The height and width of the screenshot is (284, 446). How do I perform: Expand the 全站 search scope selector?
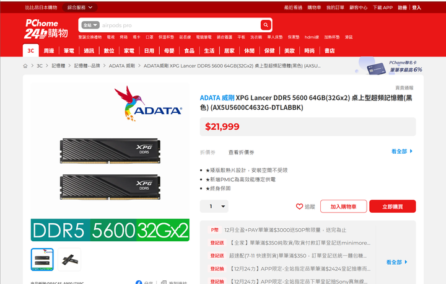coord(89,25)
